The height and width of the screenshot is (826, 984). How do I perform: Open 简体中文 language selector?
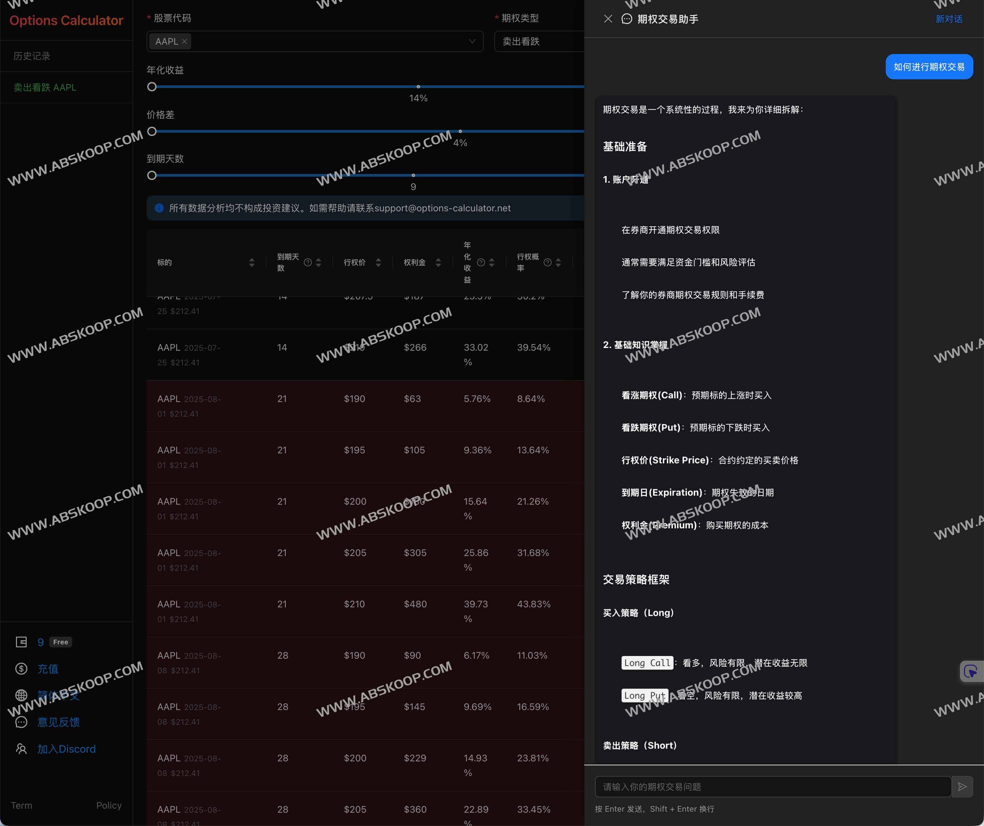[59, 695]
